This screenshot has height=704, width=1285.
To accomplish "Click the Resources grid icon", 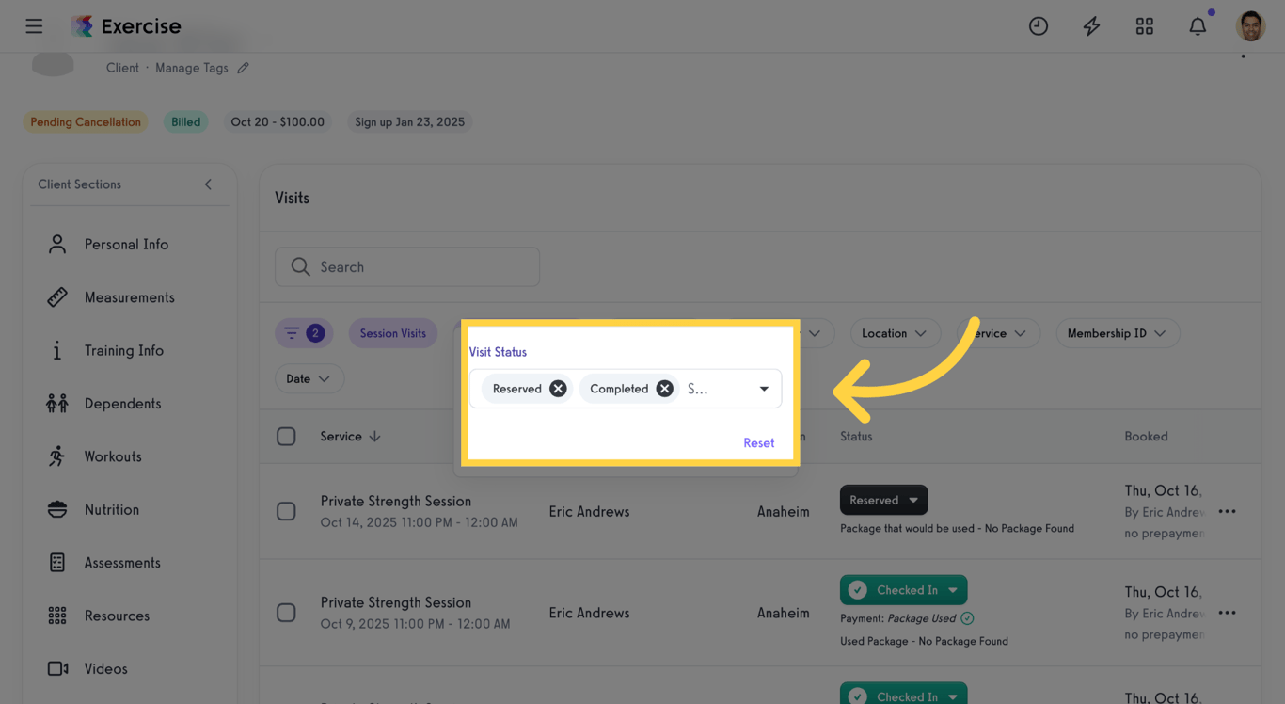I will pyautogui.click(x=57, y=616).
